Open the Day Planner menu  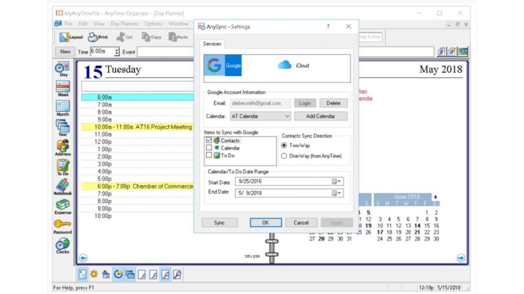[124, 24]
